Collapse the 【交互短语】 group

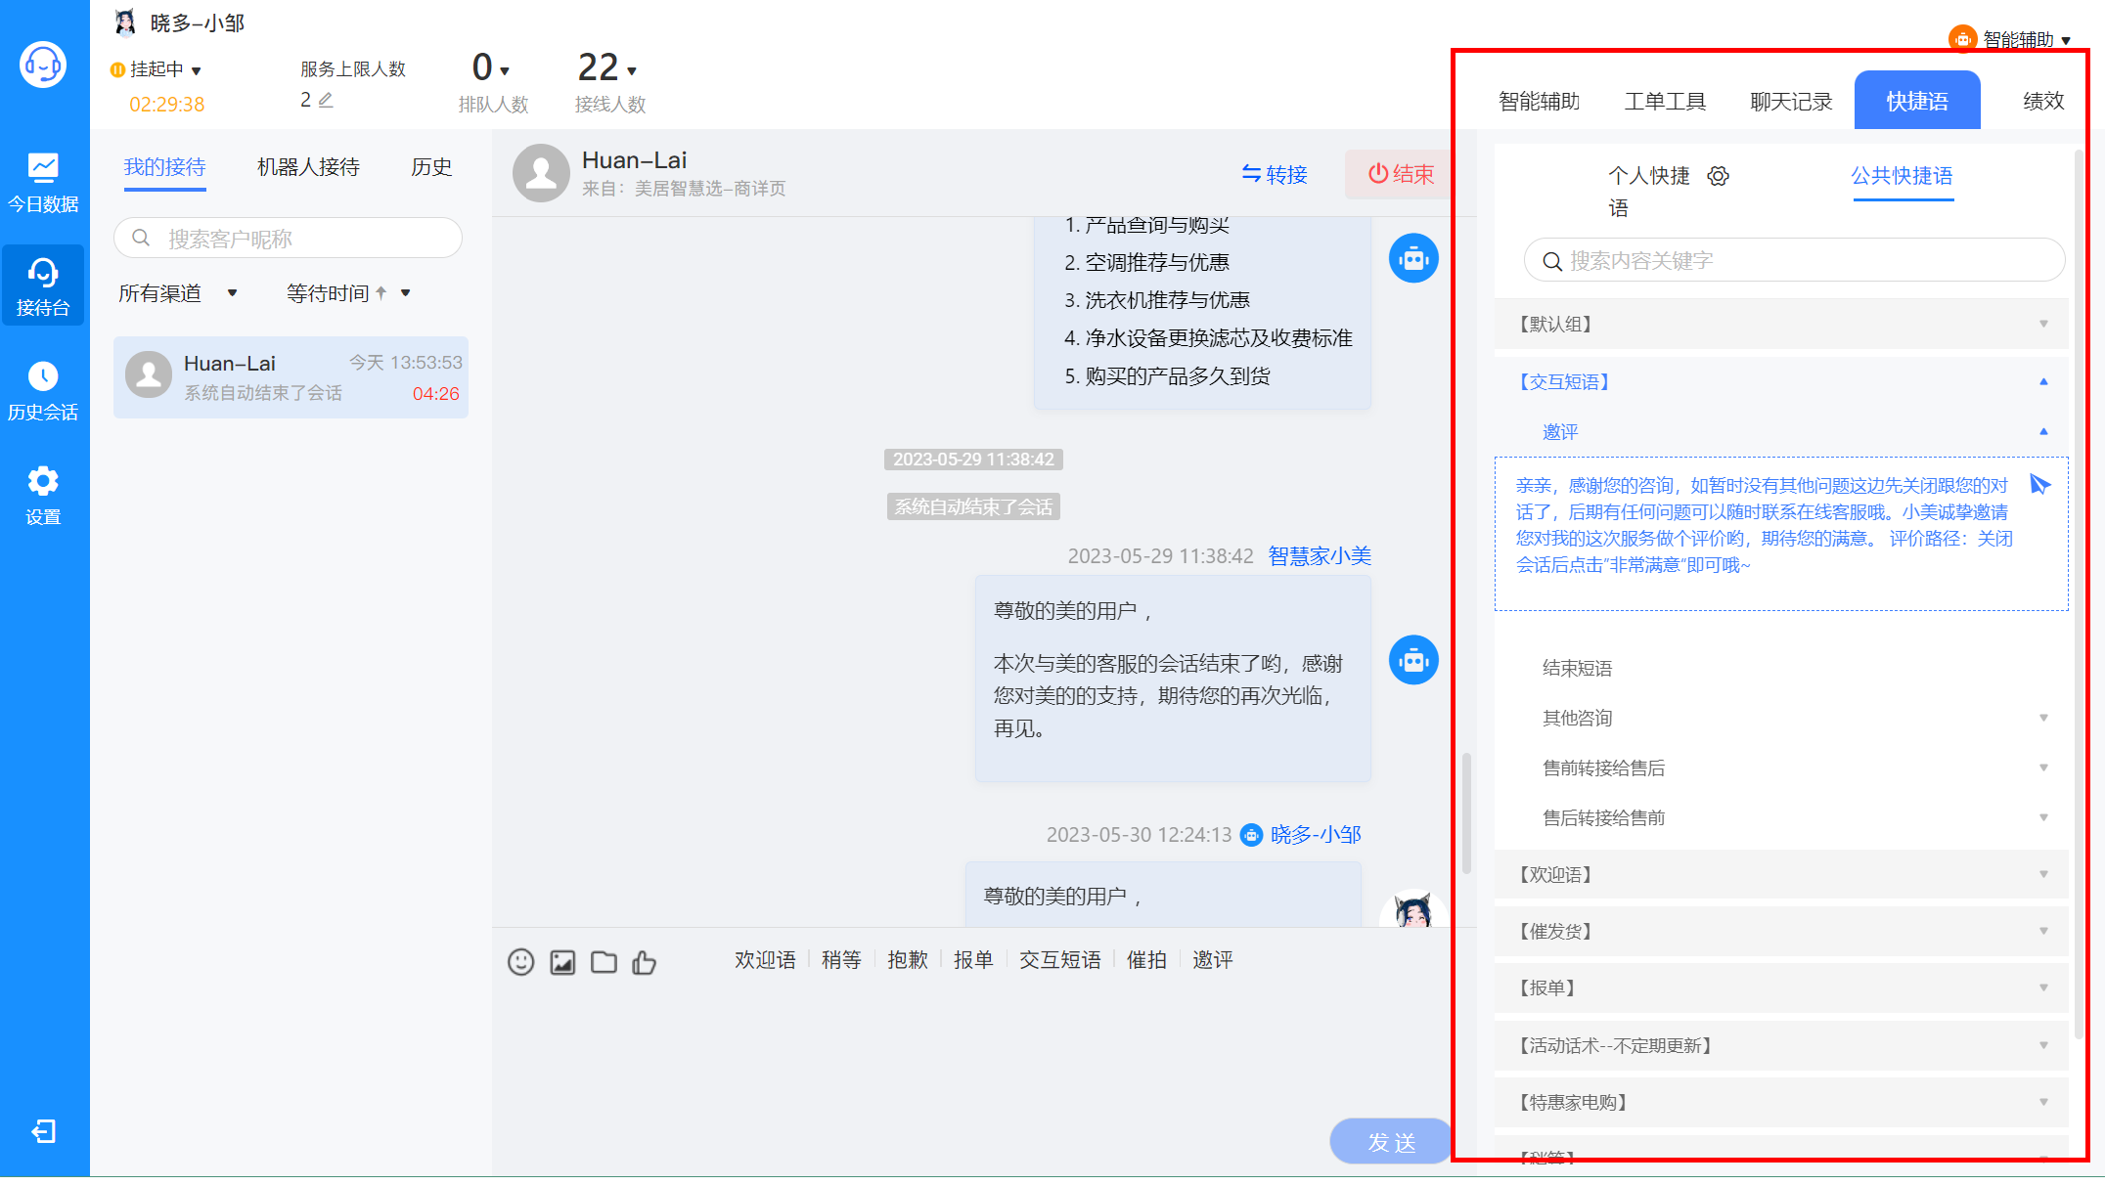(1781, 381)
